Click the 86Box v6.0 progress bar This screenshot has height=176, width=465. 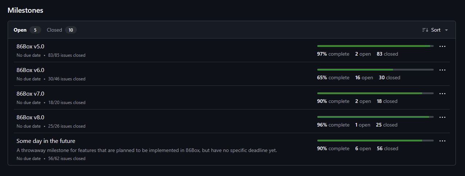375,69
